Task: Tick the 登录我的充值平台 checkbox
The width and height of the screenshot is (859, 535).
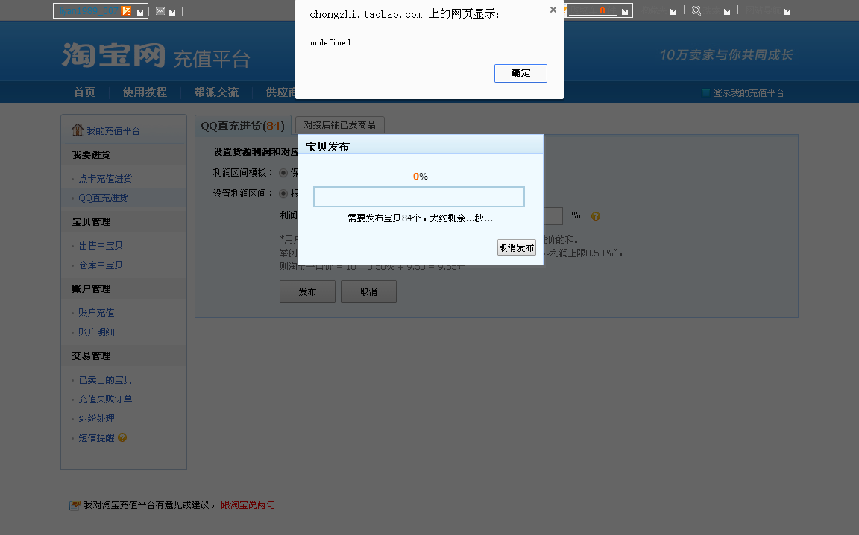Action: pos(706,93)
